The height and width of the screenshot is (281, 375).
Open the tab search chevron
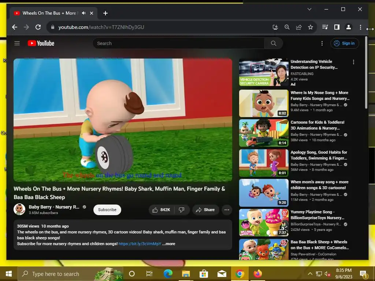pyautogui.click(x=309, y=9)
